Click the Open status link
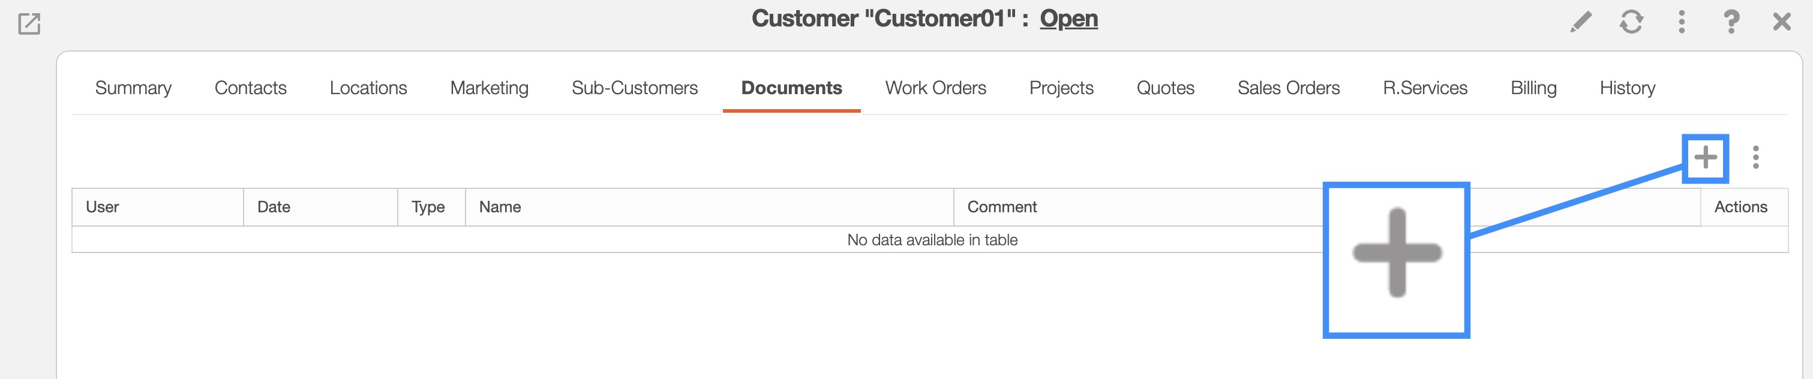This screenshot has height=379, width=1813. [x=1068, y=18]
